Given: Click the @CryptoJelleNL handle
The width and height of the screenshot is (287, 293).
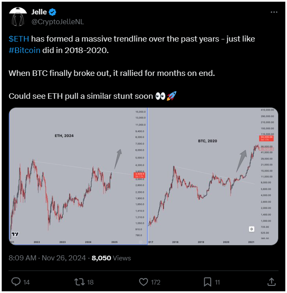Looking at the screenshot, I should tap(58, 22).
